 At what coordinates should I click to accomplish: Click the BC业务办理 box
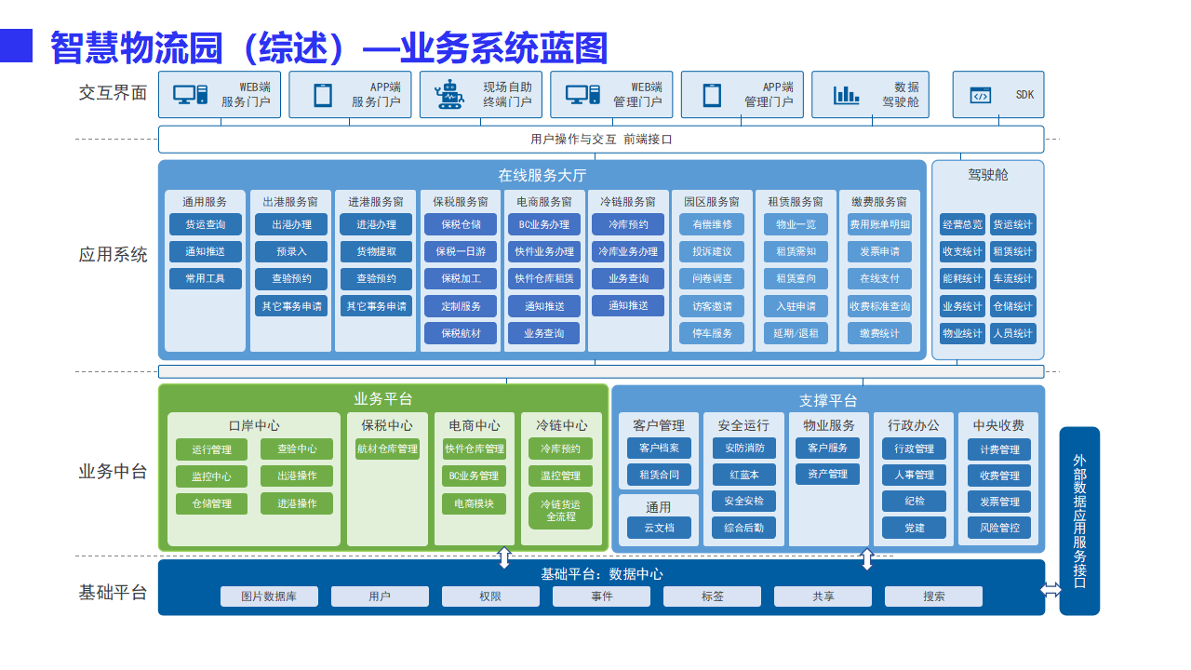543,224
